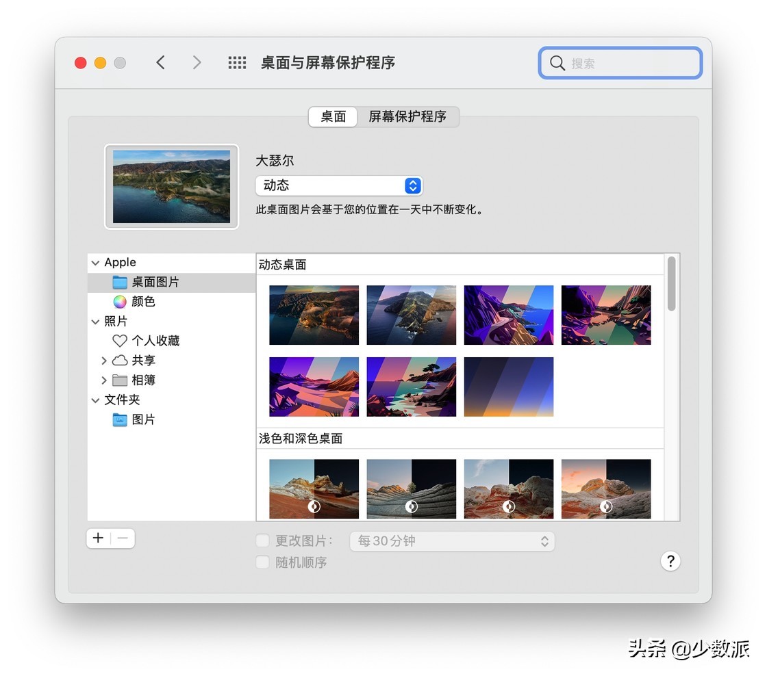Select the 颜色 (Colors) item in sidebar
Viewport: 767px width, 676px height.
(x=144, y=301)
